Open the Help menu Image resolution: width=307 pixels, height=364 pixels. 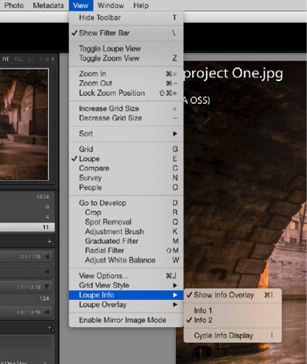click(141, 5)
